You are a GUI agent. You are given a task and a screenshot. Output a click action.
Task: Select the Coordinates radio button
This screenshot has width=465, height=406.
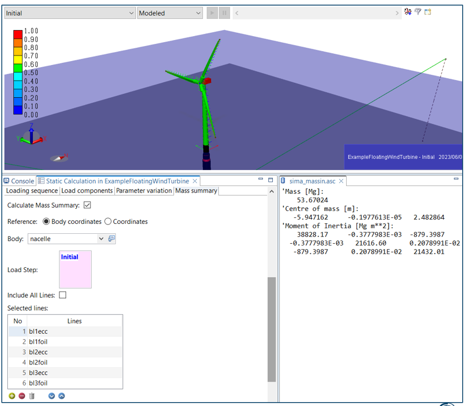coord(108,222)
